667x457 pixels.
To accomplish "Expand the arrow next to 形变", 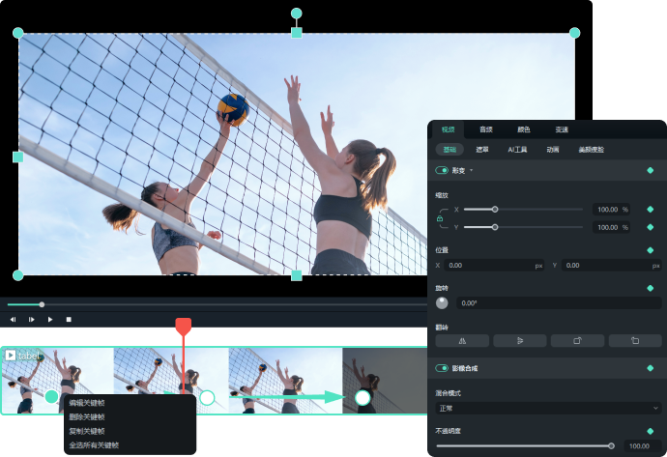I will click(x=472, y=170).
